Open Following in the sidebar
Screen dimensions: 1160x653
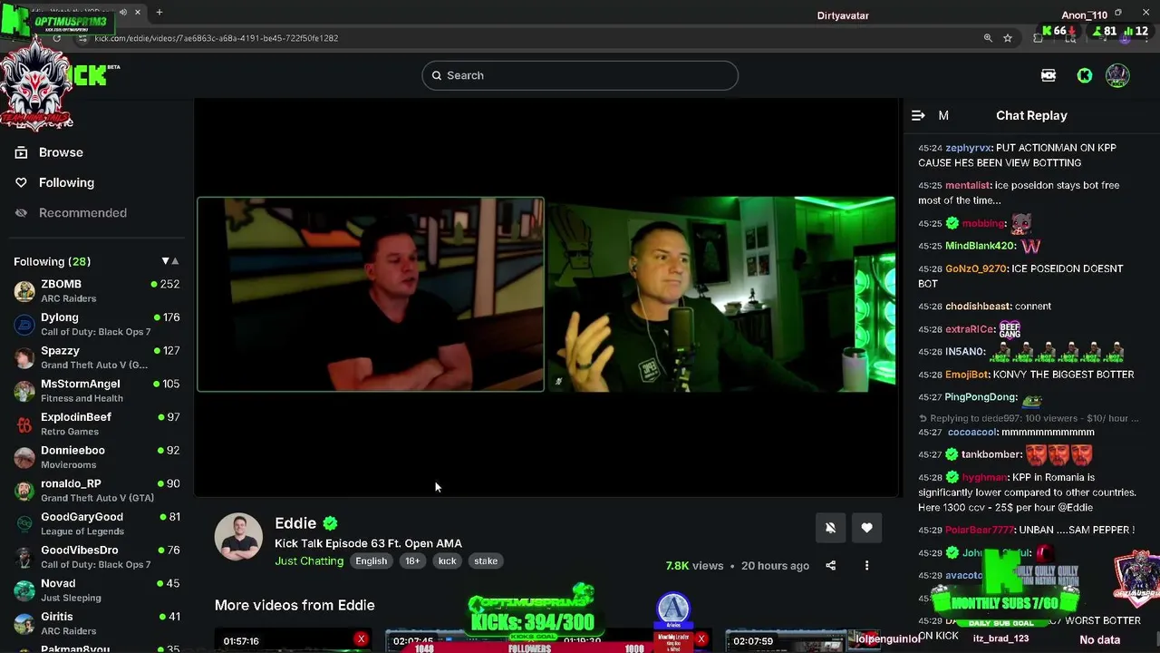[x=66, y=182]
